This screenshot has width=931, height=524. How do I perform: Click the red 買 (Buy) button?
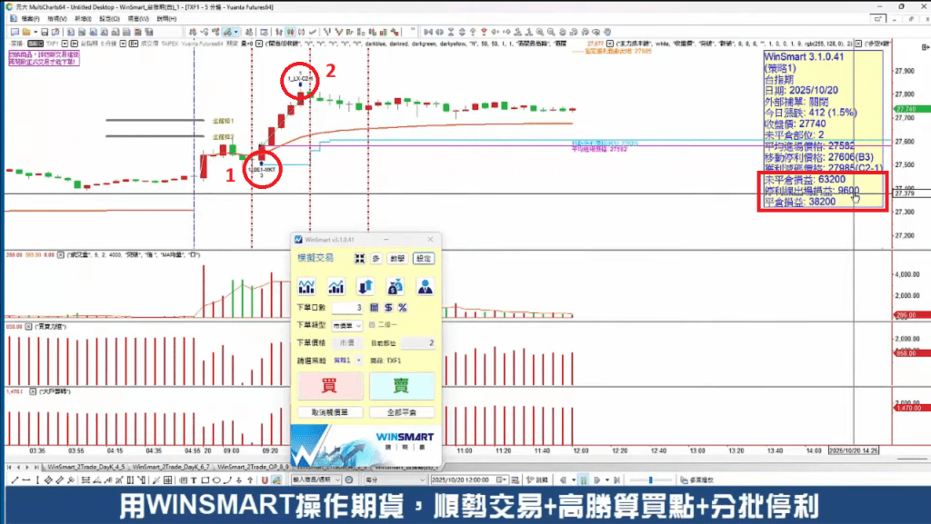click(x=330, y=386)
